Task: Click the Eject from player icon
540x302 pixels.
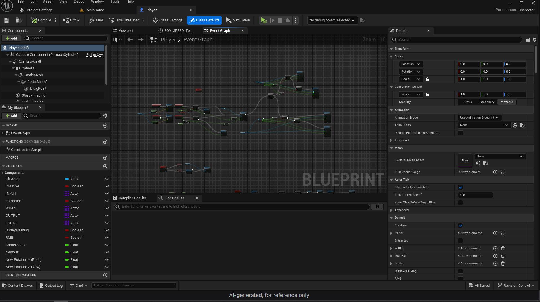Action: click(288, 20)
